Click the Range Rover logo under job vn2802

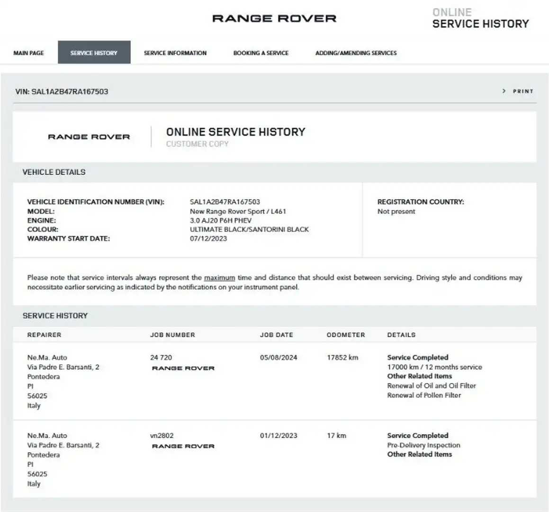click(183, 446)
